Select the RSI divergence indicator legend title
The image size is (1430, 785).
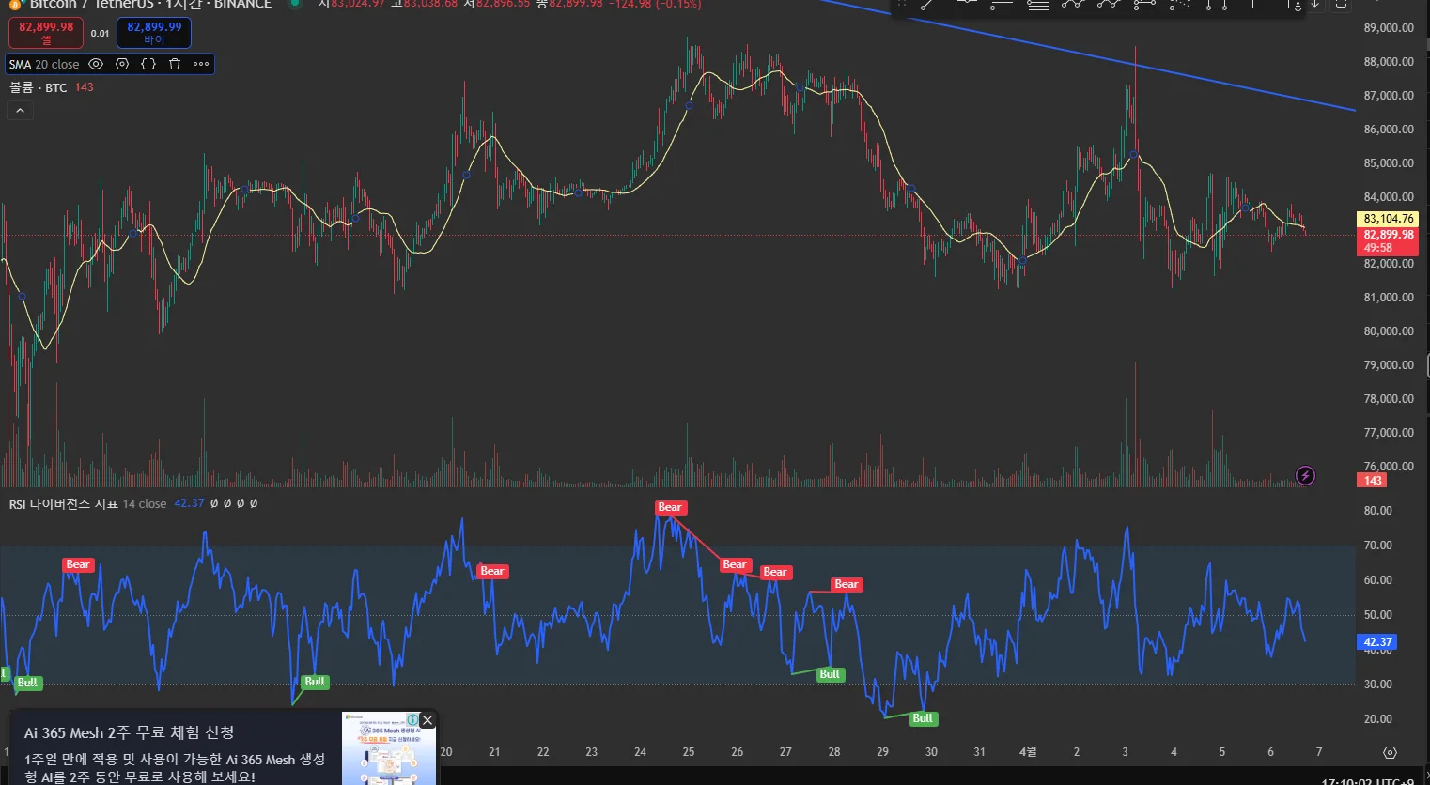[64, 504]
